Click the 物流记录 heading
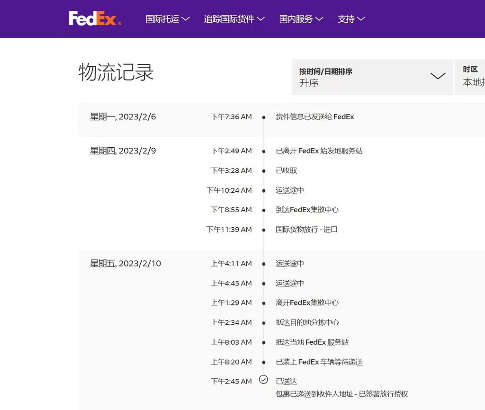Screen dimensions: 485x410 click(116, 72)
